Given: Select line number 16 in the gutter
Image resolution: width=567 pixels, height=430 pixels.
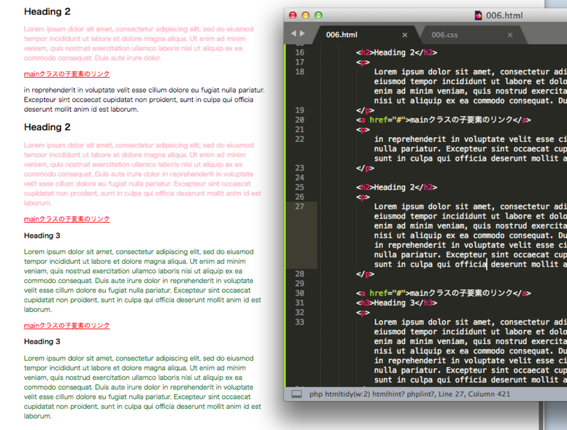Looking at the screenshot, I should [299, 53].
